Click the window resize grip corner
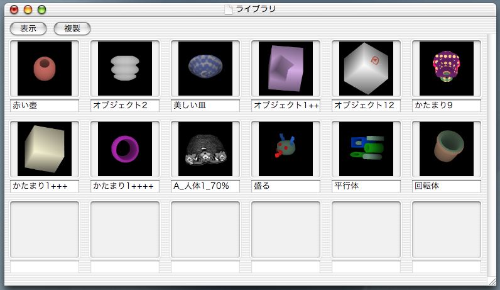This screenshot has width=500, height=290. pyautogui.click(x=492, y=281)
